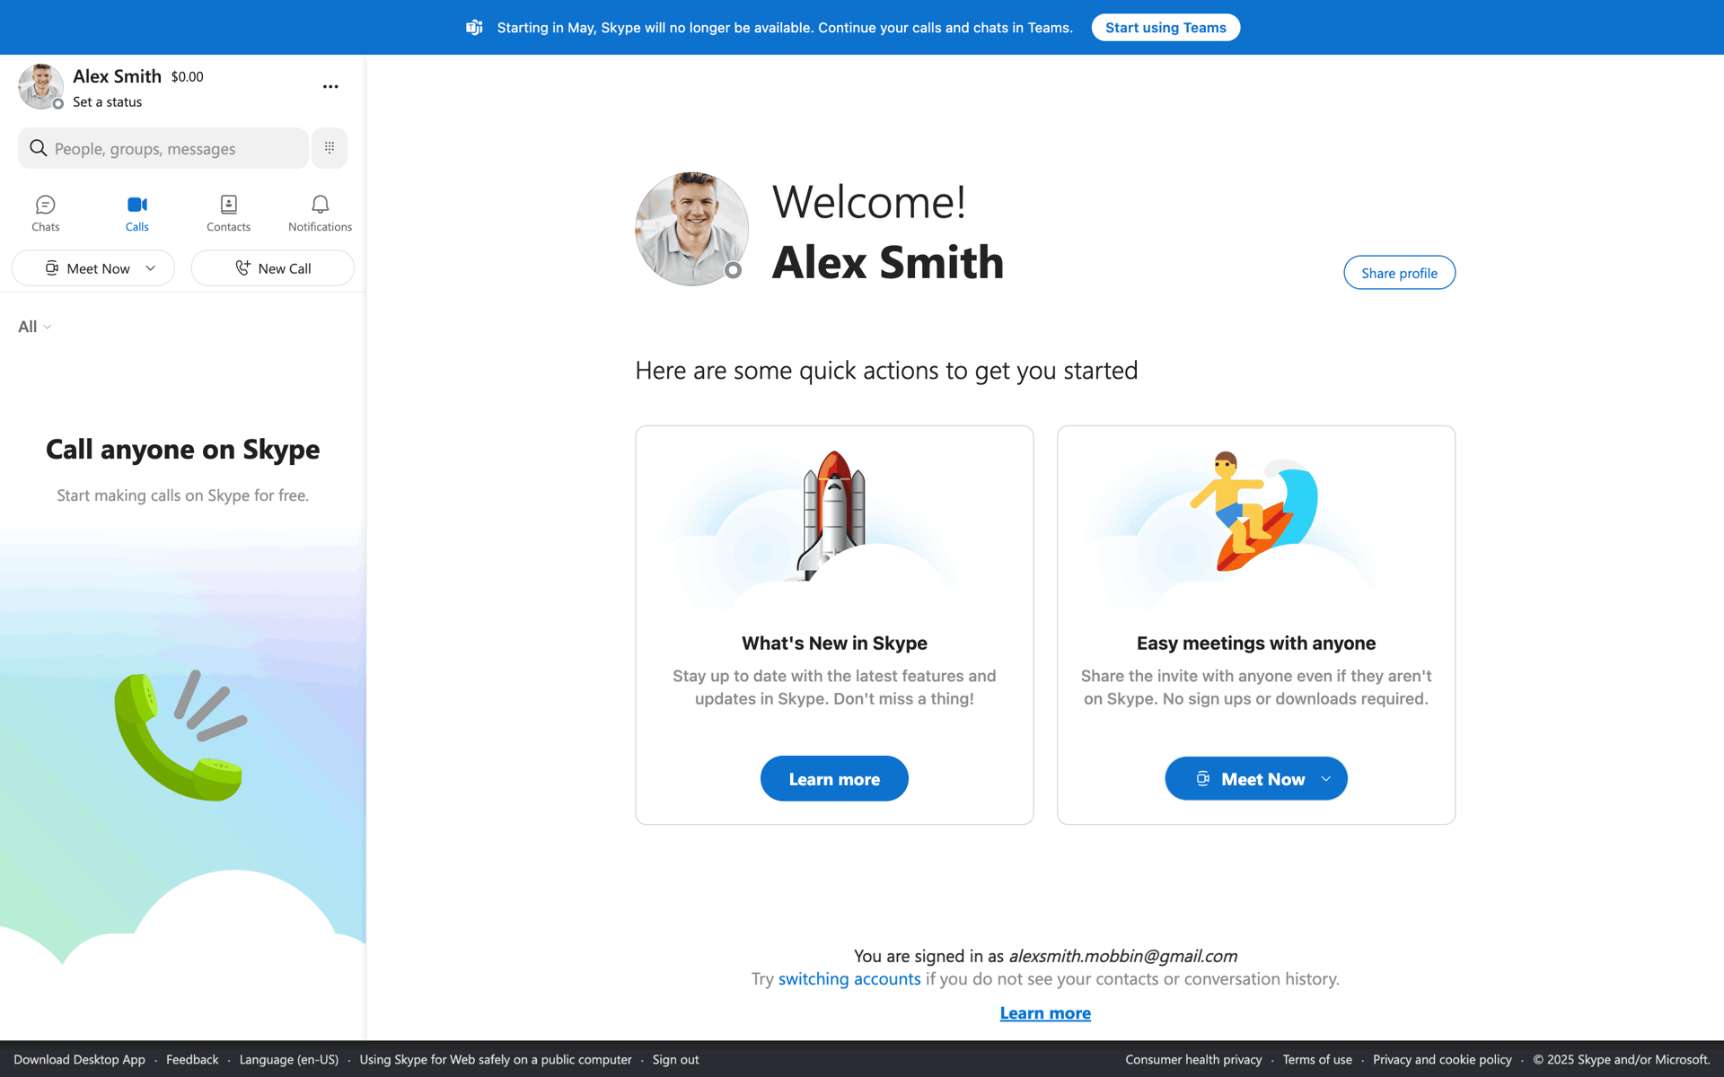The height and width of the screenshot is (1077, 1724).
Task: Click the What's New in Skype heading
Action: 834,643
